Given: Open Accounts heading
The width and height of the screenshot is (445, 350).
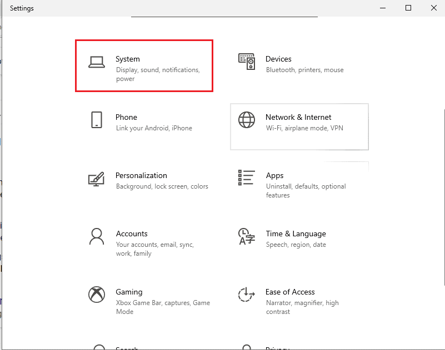Looking at the screenshot, I should 132,234.
